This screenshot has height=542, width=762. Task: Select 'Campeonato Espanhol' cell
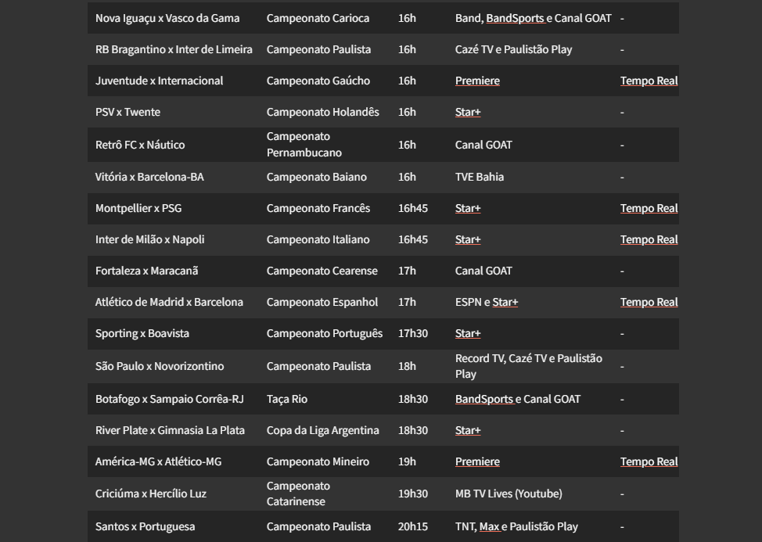pyautogui.click(x=322, y=302)
